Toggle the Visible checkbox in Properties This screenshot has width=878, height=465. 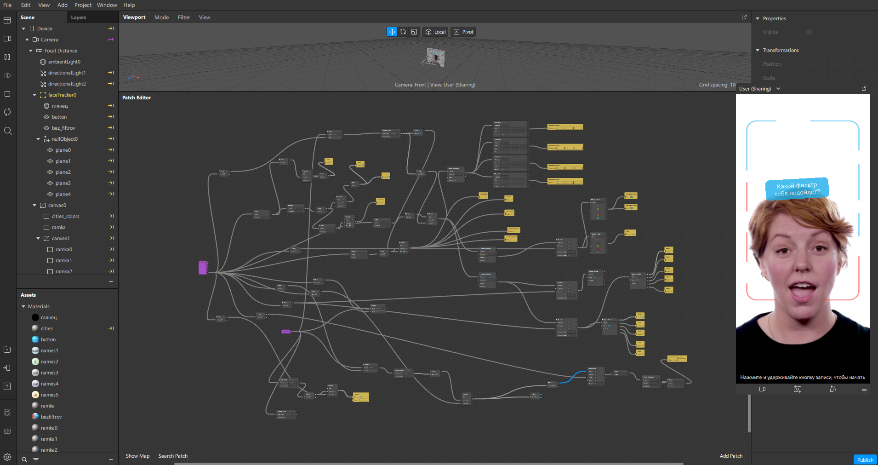(x=808, y=32)
